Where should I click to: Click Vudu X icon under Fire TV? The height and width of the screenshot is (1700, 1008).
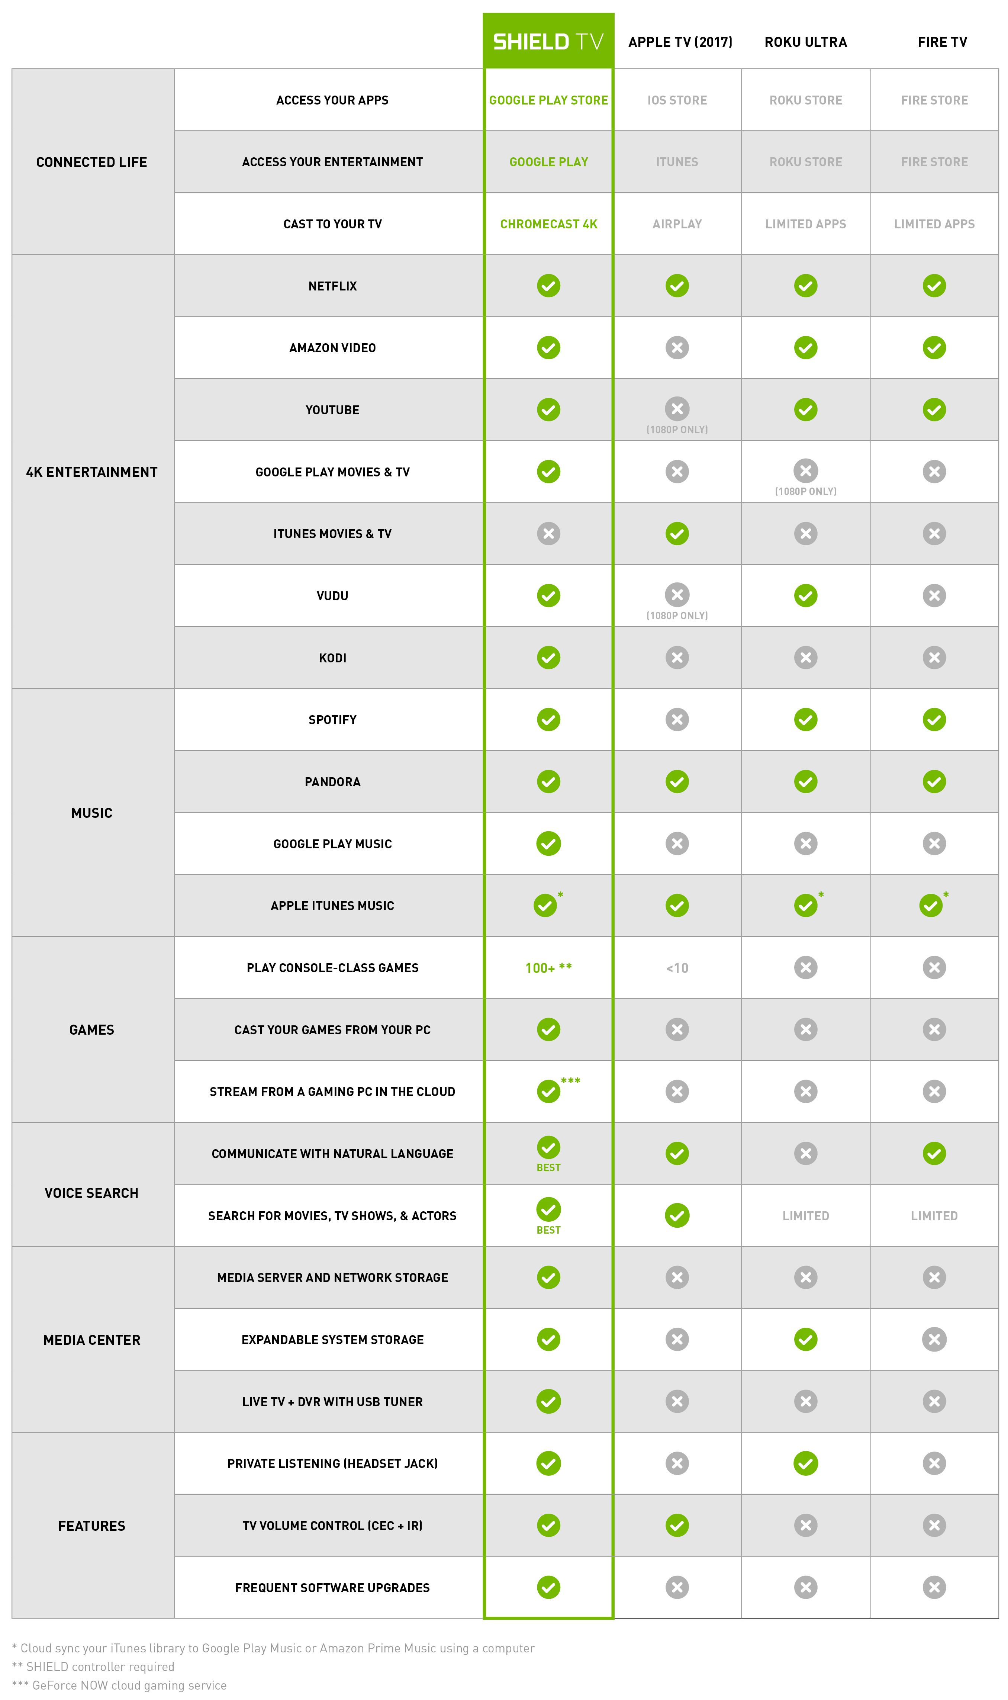click(x=934, y=596)
